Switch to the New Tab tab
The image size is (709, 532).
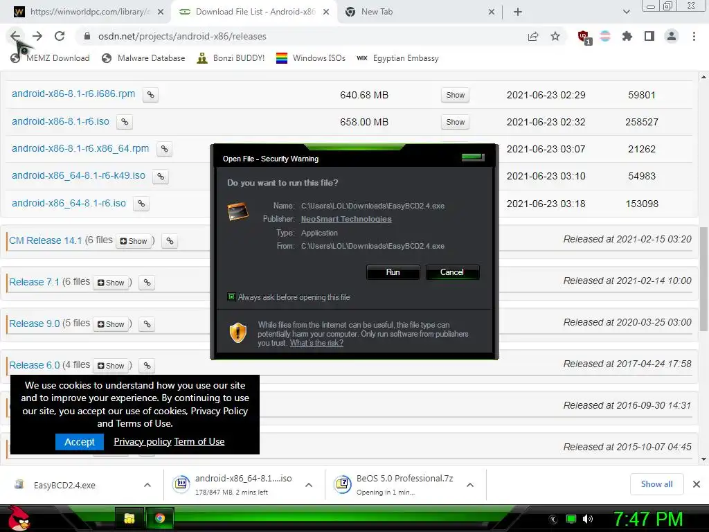click(x=420, y=12)
